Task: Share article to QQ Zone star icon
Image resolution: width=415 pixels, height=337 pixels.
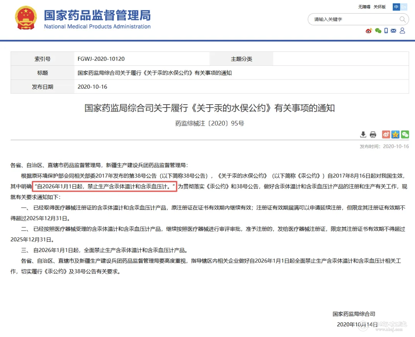Action: point(395,134)
